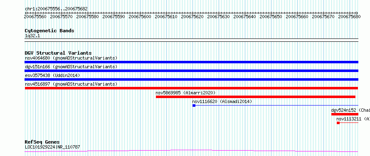The width and height of the screenshot is (370, 156).
Task: Open variant label nsv1116620 (Alsmadi2014)
Action: pyautogui.click(x=222, y=101)
